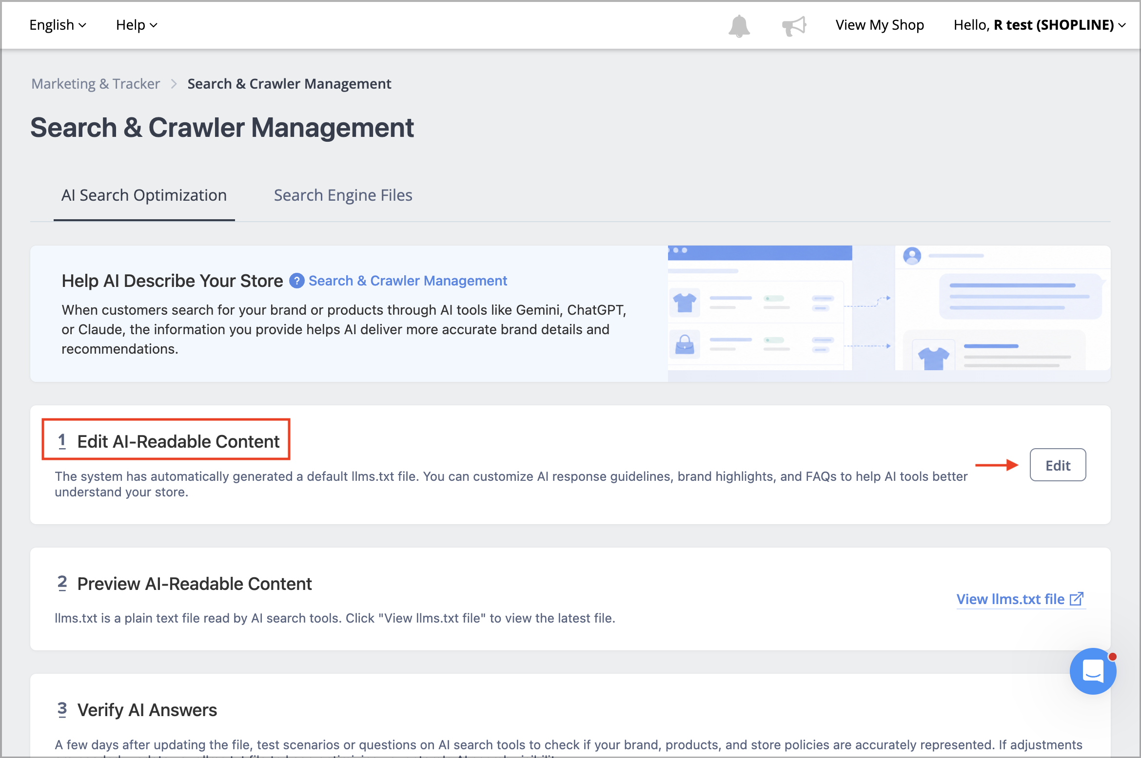This screenshot has width=1141, height=758.
Task: Switch to Search Engine Files tab
Action: (343, 195)
